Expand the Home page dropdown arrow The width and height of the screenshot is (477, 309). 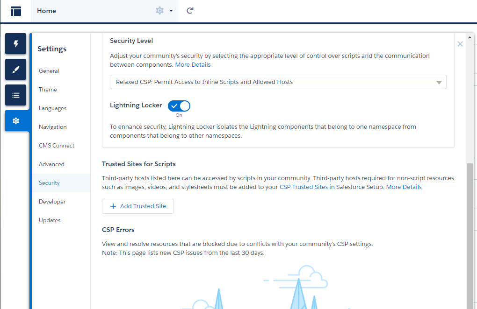click(x=171, y=11)
